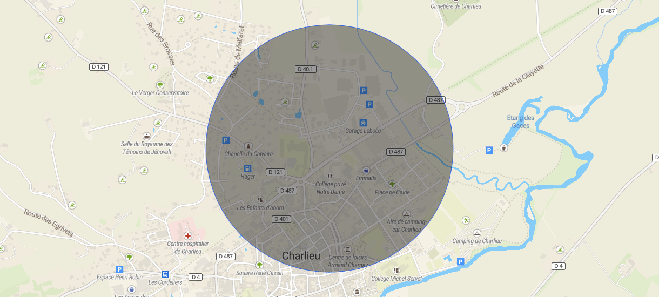Select the Hager fuel station icon
Viewport: 659px width, 297px height.
[x=248, y=168]
